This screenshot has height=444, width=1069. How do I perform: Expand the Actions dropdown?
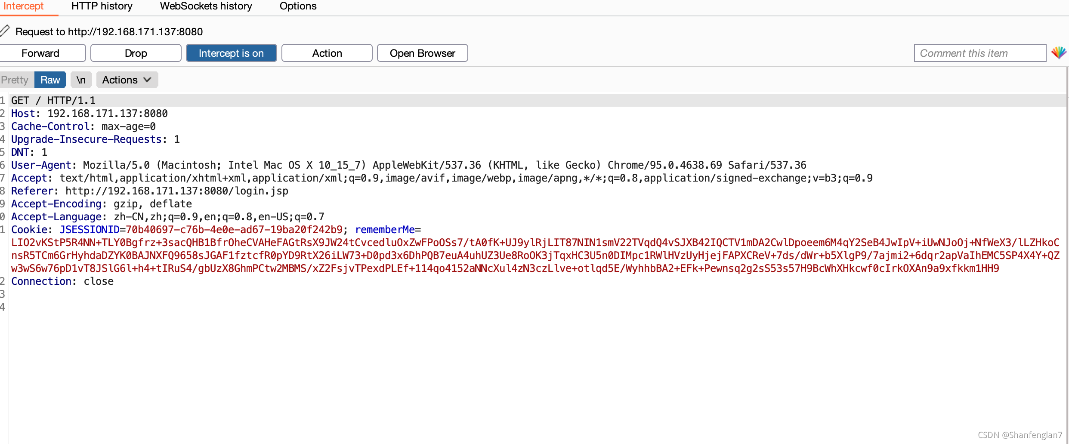(127, 80)
